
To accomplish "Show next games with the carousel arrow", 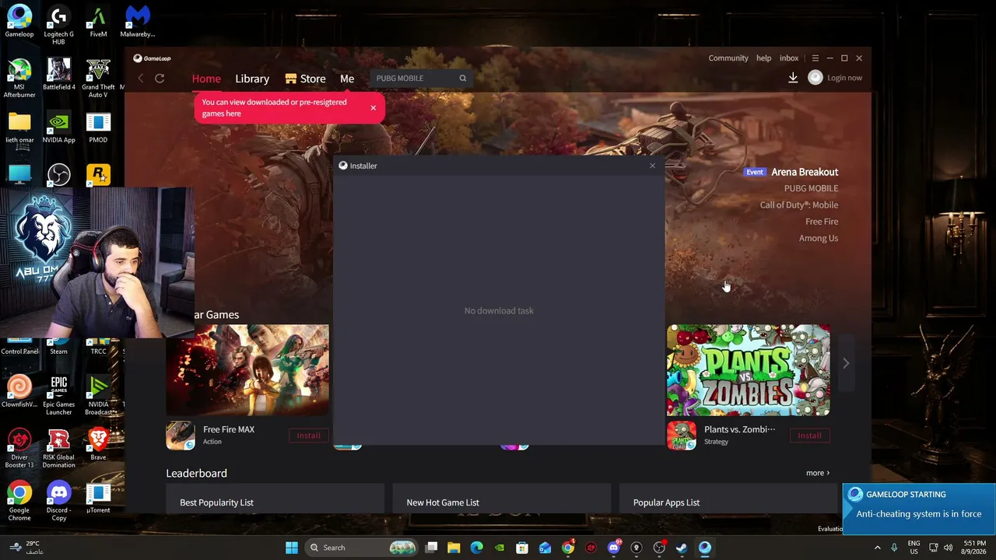I will point(846,363).
